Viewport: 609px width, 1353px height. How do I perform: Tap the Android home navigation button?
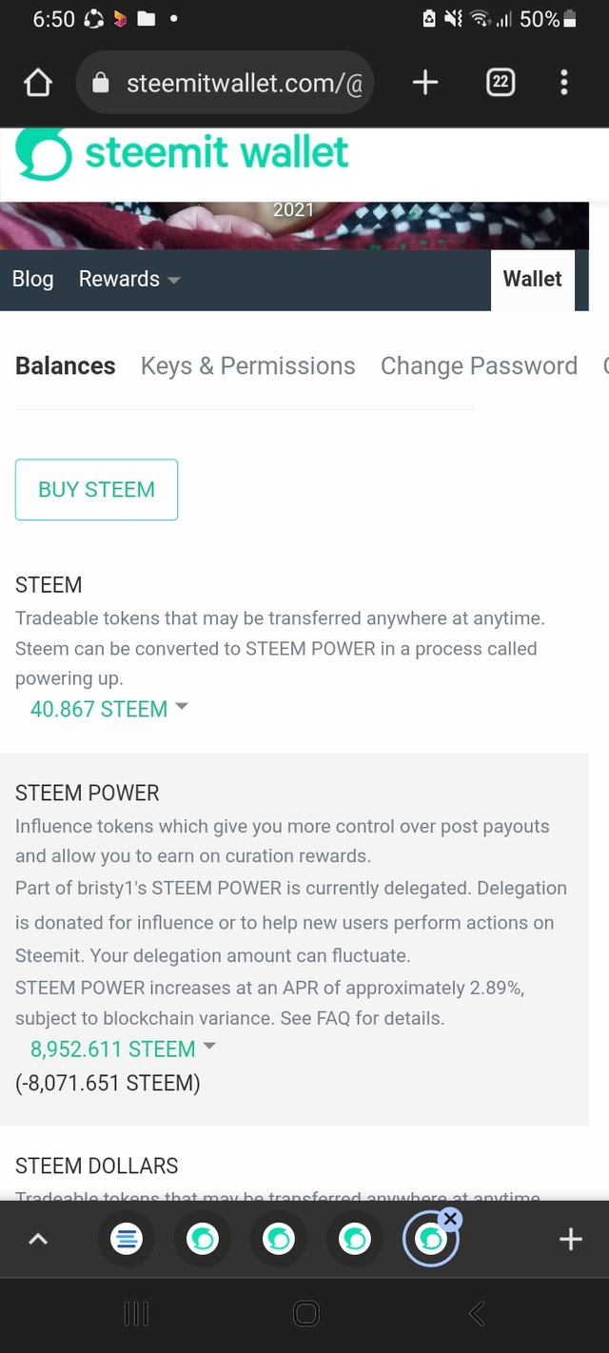click(305, 1314)
